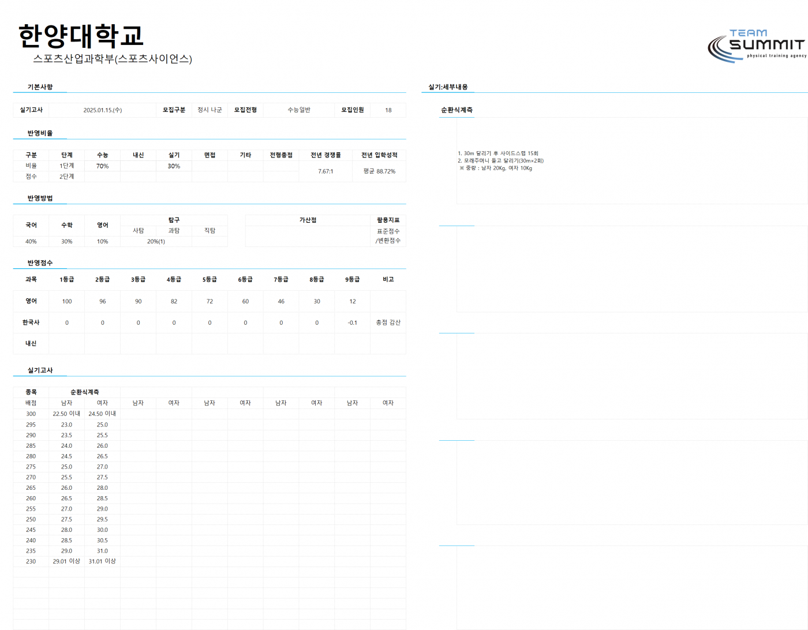This screenshot has width=808, height=630.
Task: Select the 가산점 header
Action: pos(308,220)
